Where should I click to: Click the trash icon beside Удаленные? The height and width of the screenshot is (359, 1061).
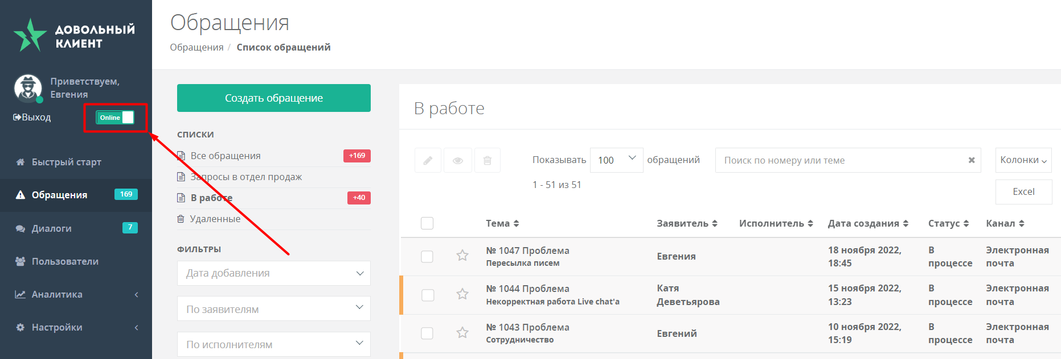[x=181, y=219]
